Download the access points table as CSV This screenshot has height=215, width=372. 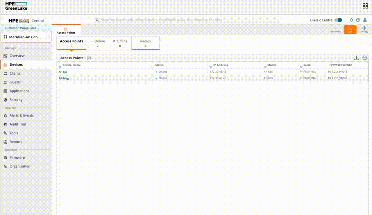tap(357, 58)
